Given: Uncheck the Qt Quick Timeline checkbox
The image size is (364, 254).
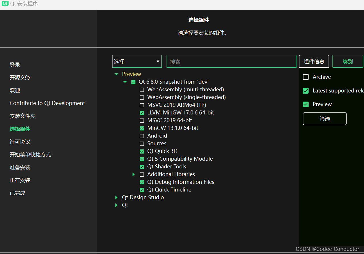Looking at the screenshot, I should pos(142,190).
